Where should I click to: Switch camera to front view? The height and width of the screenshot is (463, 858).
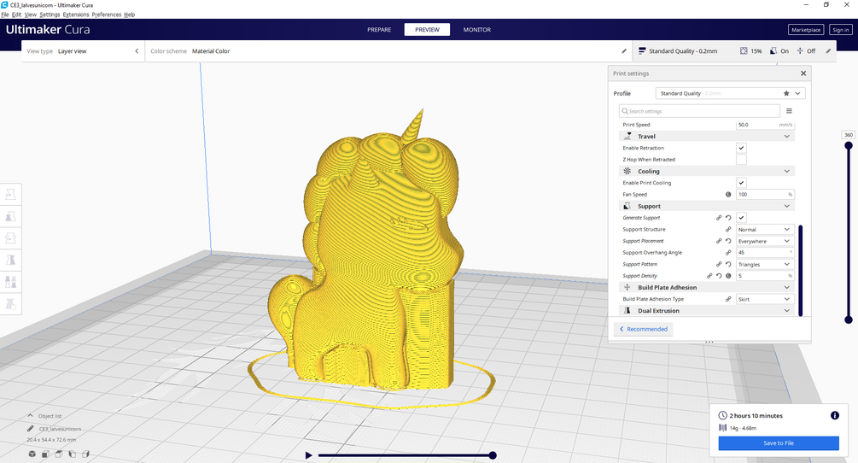coord(45,454)
